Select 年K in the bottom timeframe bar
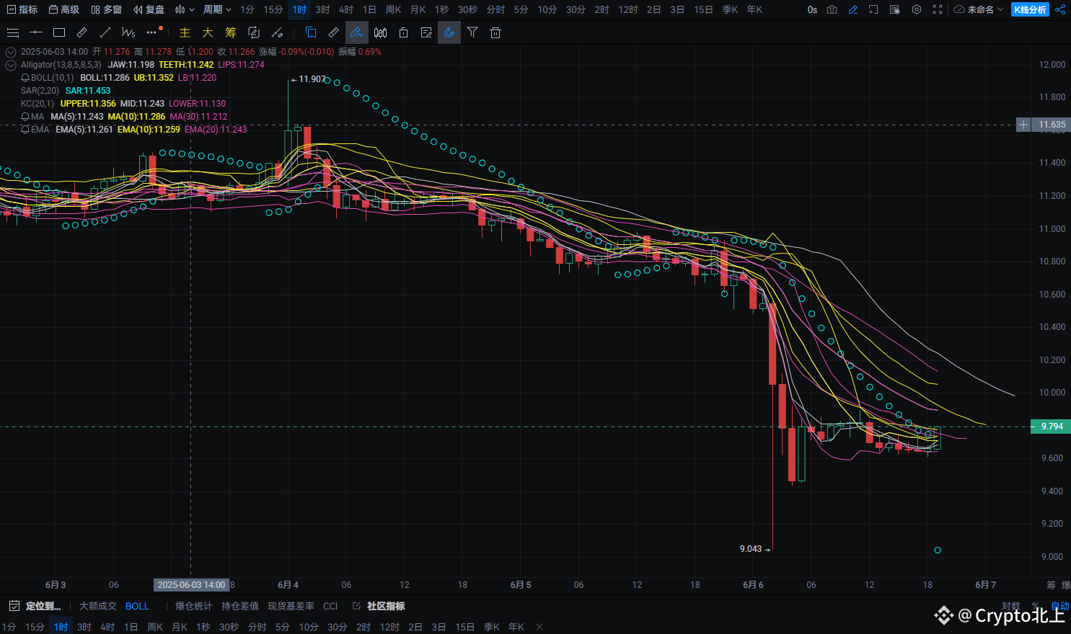 coord(516,627)
